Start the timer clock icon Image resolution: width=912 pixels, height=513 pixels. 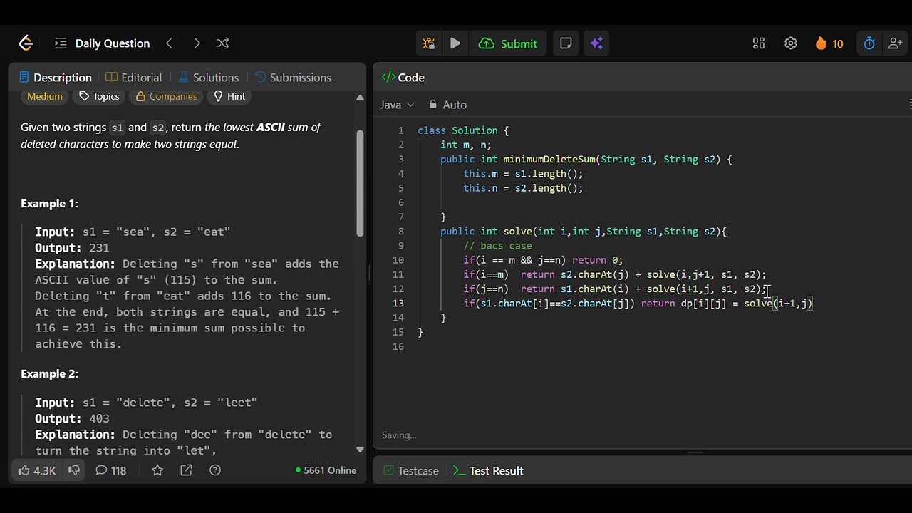click(x=869, y=43)
